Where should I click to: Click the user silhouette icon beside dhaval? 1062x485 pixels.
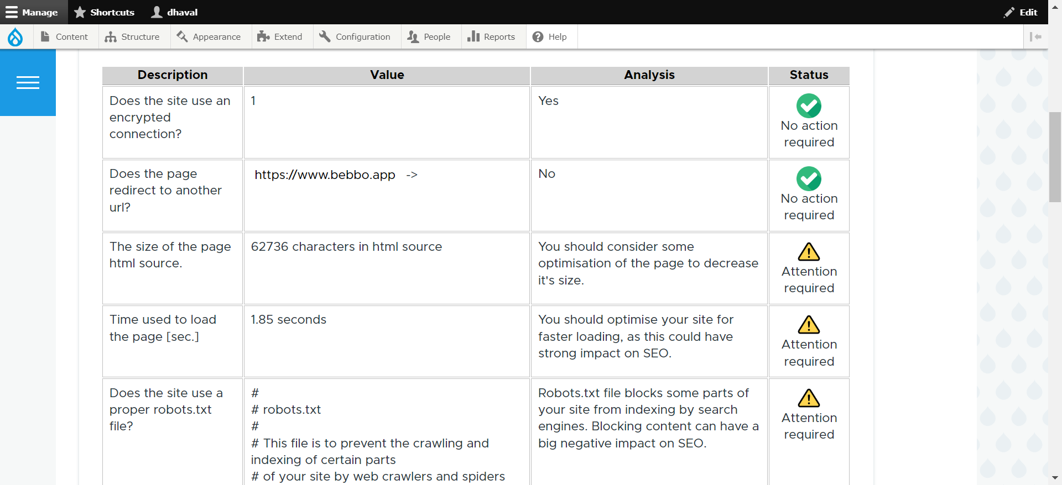click(x=157, y=12)
